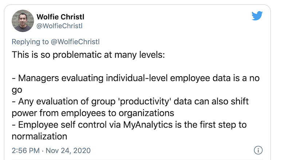Click the Nov 24, 2020 date
The image size is (284, 160).
68,151
